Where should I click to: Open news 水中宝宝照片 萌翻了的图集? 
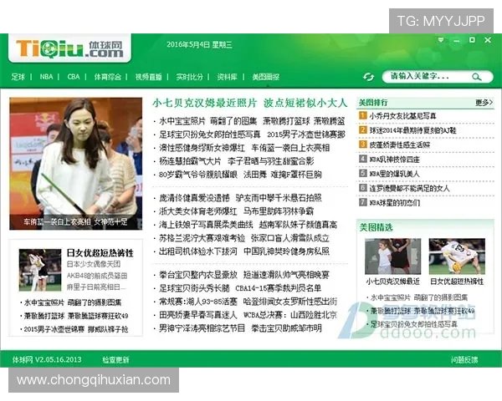coord(208,121)
